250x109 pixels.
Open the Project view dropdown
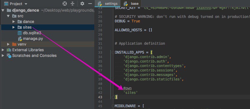point(26,4)
